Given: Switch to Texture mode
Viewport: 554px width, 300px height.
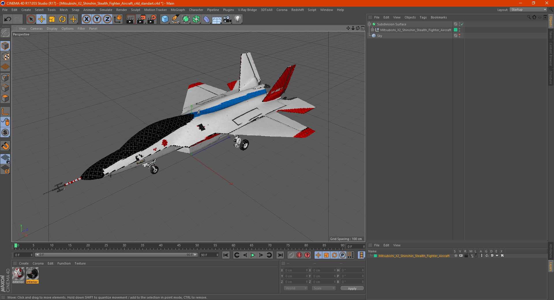Looking at the screenshot, I should coord(5,57).
